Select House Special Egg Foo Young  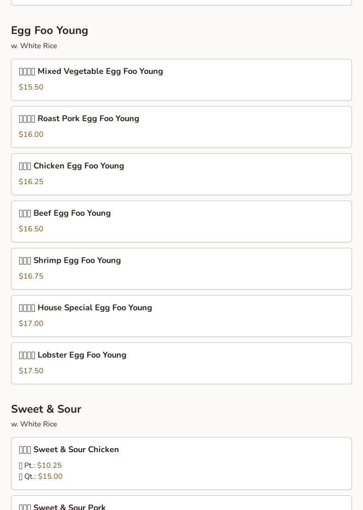point(94,308)
